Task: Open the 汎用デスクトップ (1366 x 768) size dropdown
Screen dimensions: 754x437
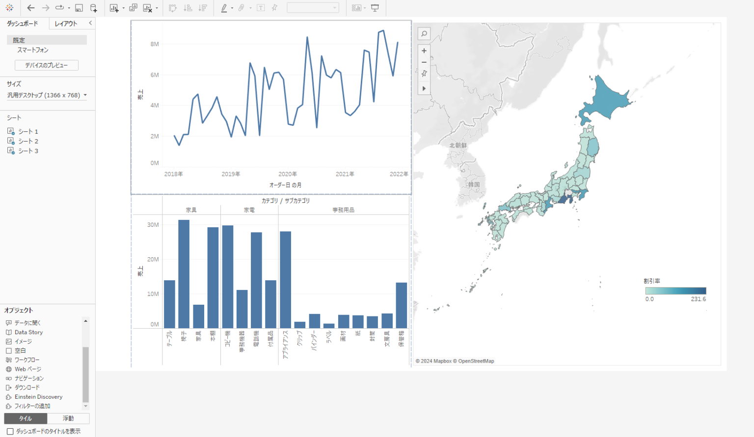Action: click(46, 95)
